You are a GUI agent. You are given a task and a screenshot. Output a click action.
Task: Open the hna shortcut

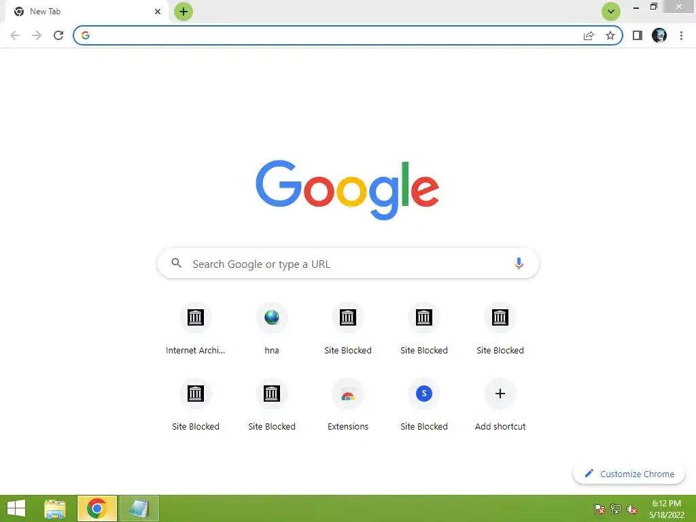(x=272, y=329)
